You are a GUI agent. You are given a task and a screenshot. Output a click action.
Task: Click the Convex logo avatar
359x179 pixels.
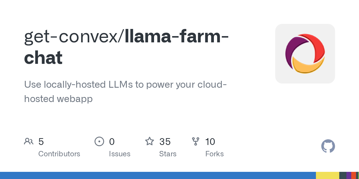point(305,54)
